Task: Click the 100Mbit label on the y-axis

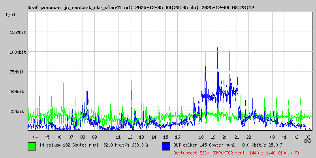Action: pyautogui.click(x=17, y=52)
